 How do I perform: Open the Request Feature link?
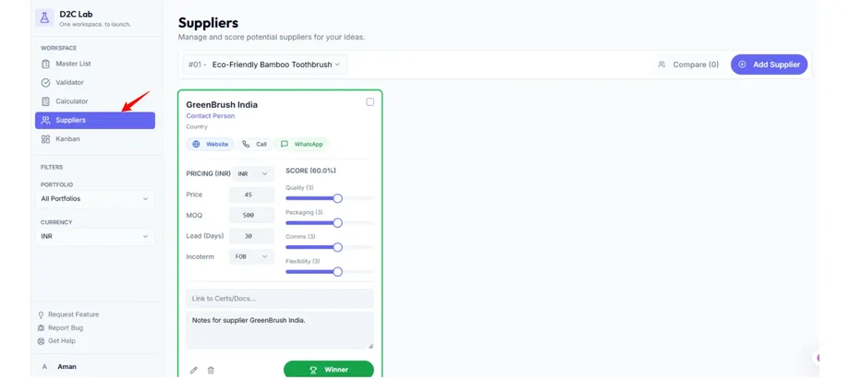tap(73, 314)
